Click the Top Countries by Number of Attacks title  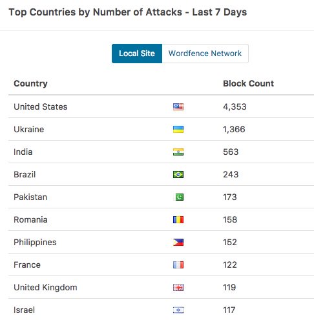pyautogui.click(x=128, y=12)
